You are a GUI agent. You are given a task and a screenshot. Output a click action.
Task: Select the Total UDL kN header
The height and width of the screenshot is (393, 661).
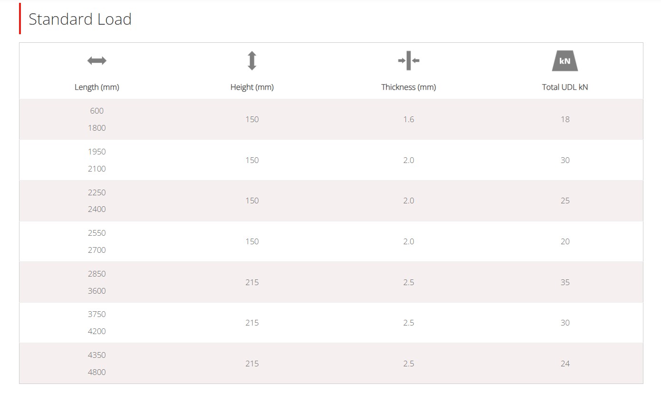(565, 87)
